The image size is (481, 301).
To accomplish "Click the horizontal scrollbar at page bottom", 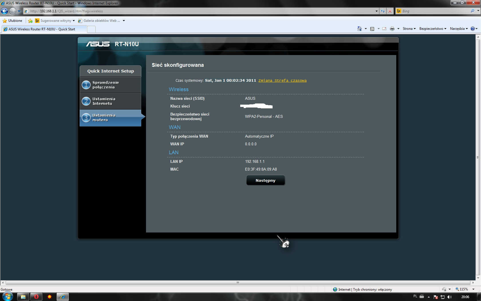I will point(238,283).
